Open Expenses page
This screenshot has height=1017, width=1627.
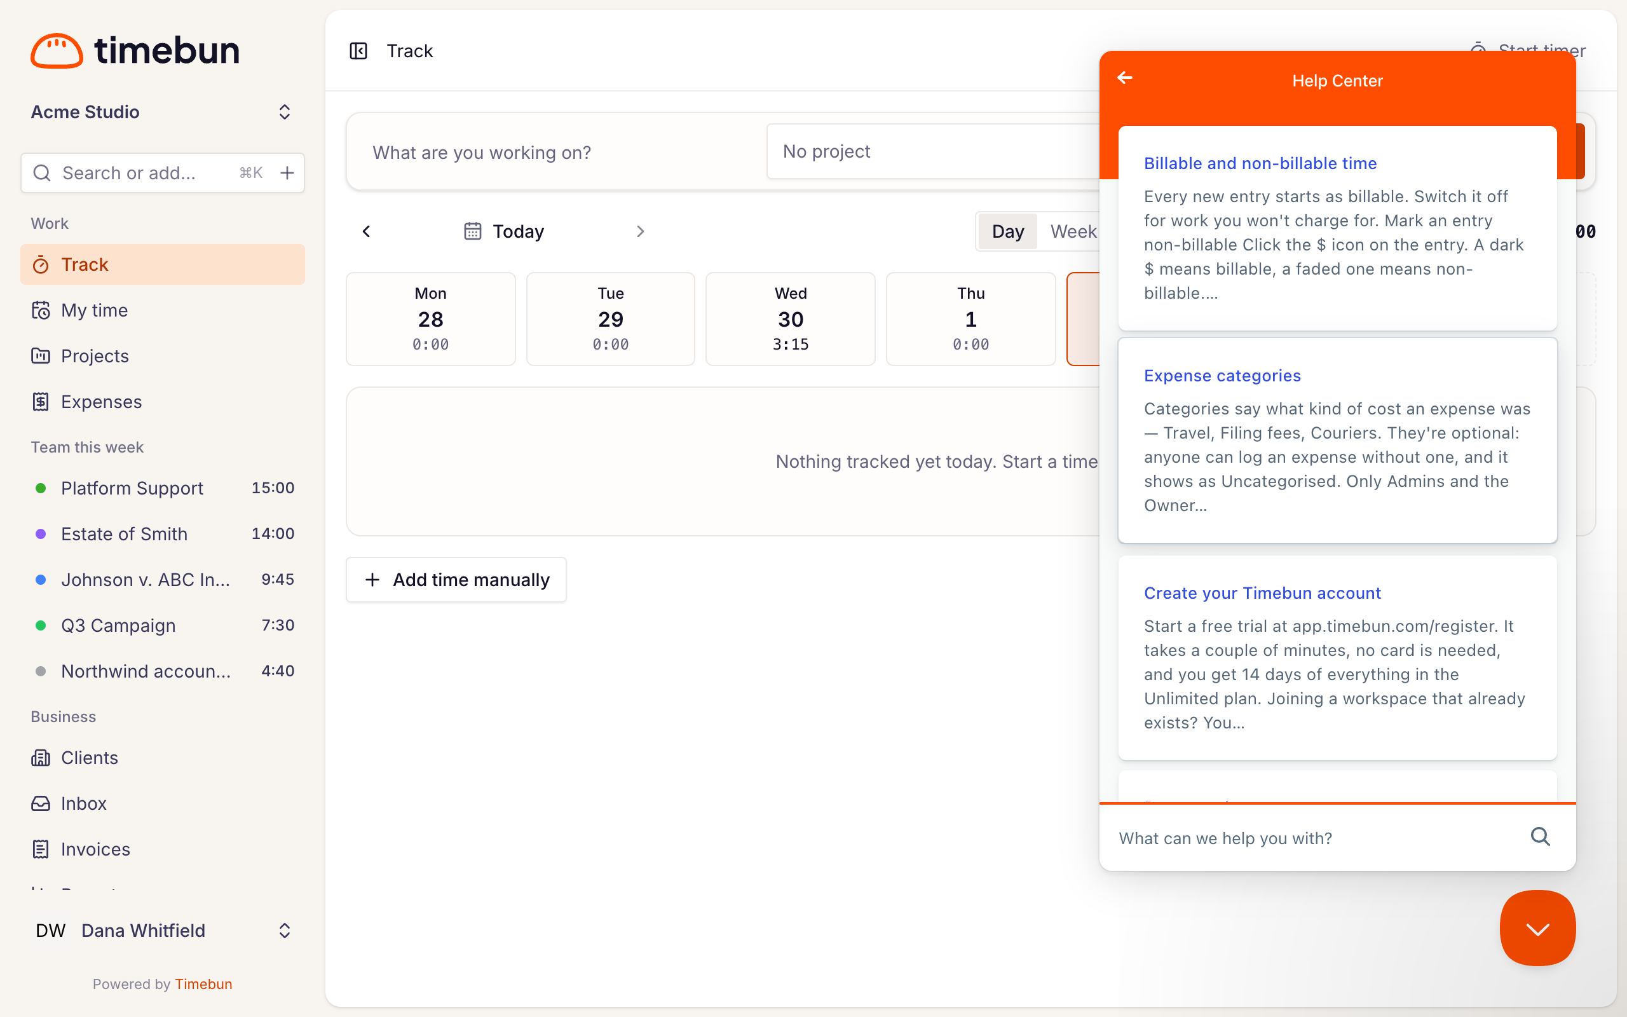163,402
